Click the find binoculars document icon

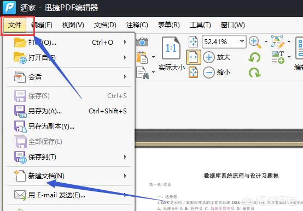(143, 73)
